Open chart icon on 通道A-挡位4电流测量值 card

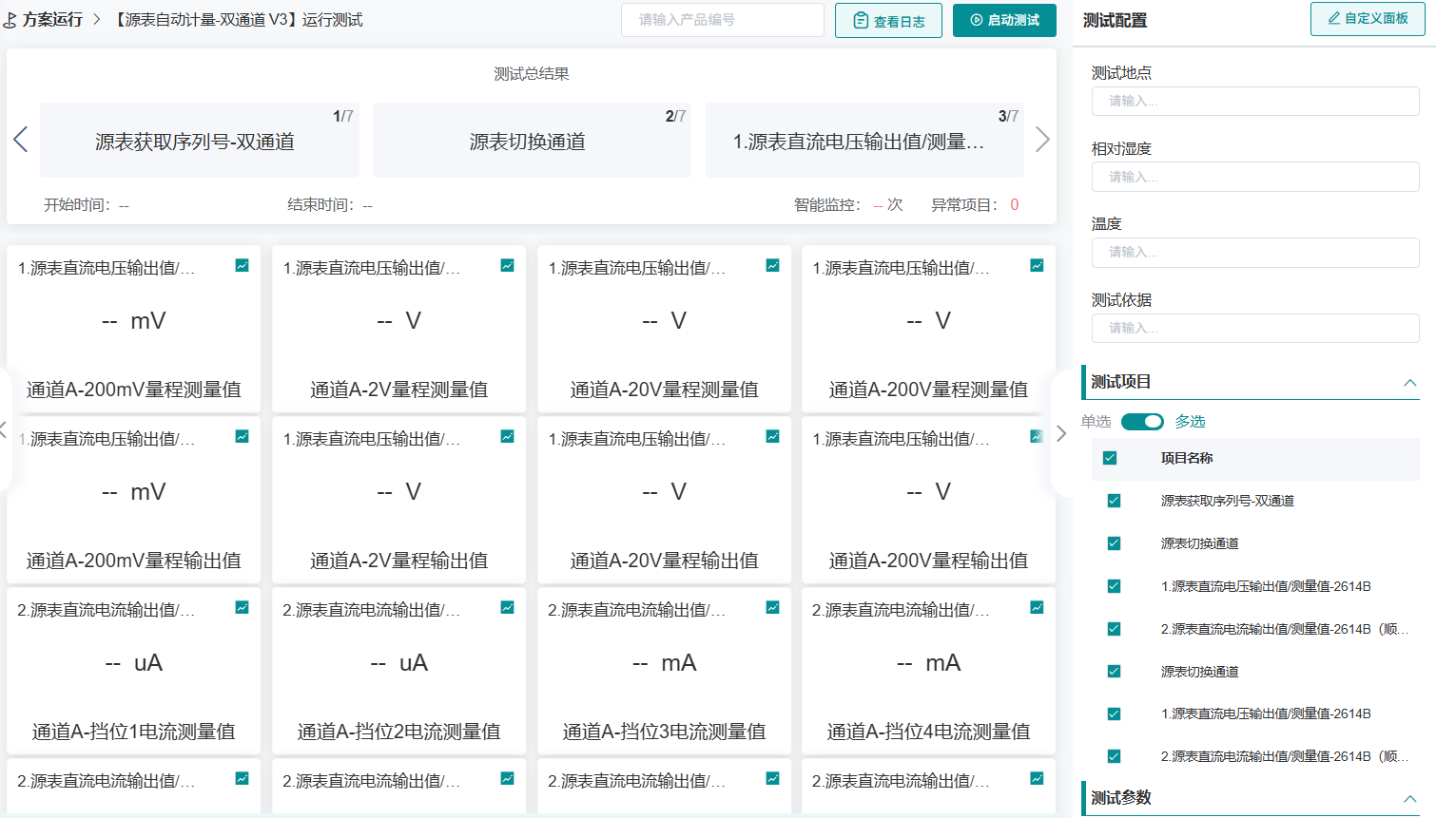(1038, 608)
